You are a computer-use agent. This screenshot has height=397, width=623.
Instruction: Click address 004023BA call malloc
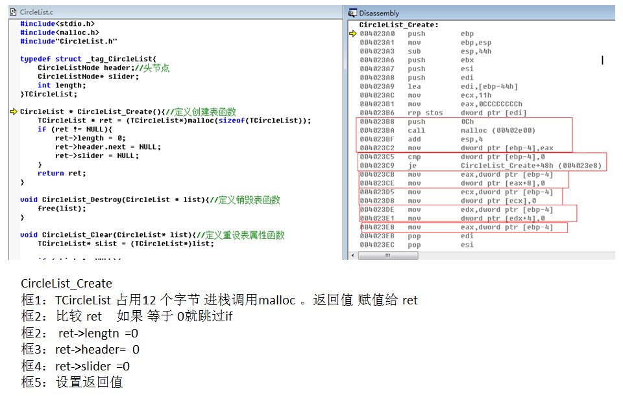click(448, 130)
